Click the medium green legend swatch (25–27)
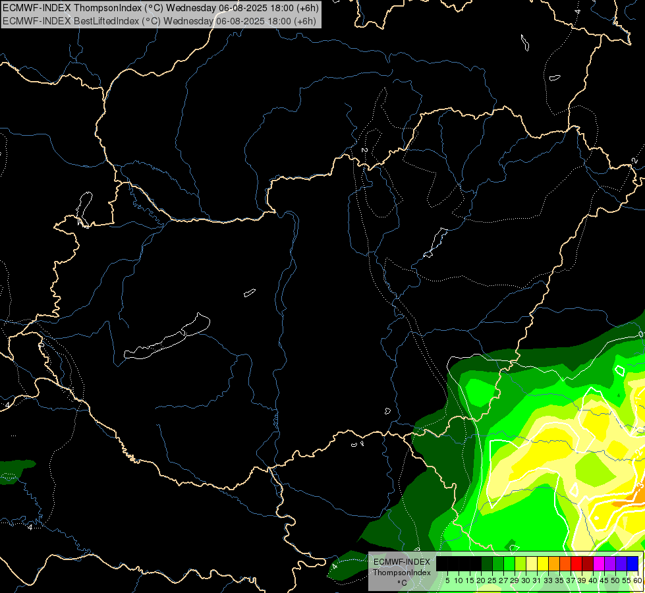 click(498, 563)
